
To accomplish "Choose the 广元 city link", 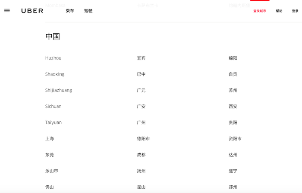I will point(141,90).
